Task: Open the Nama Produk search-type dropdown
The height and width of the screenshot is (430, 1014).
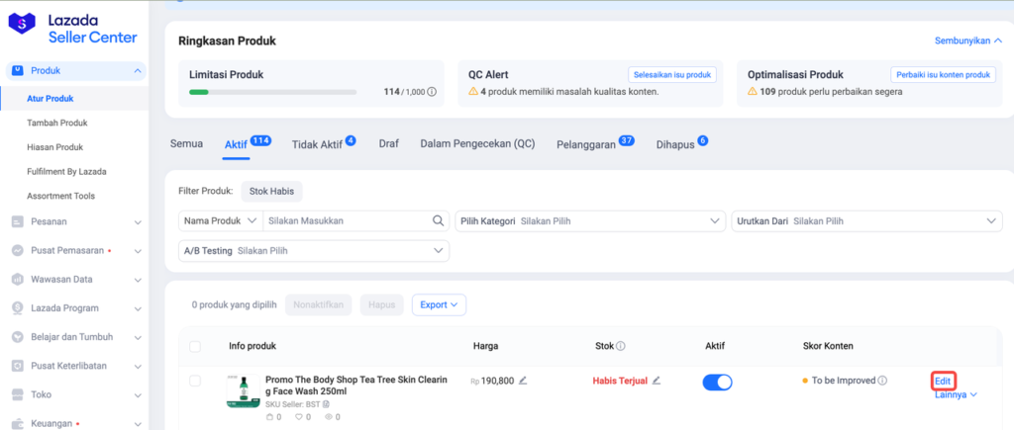Action: pyautogui.click(x=221, y=220)
